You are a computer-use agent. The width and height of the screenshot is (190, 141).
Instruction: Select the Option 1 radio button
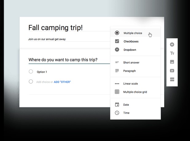31,72
